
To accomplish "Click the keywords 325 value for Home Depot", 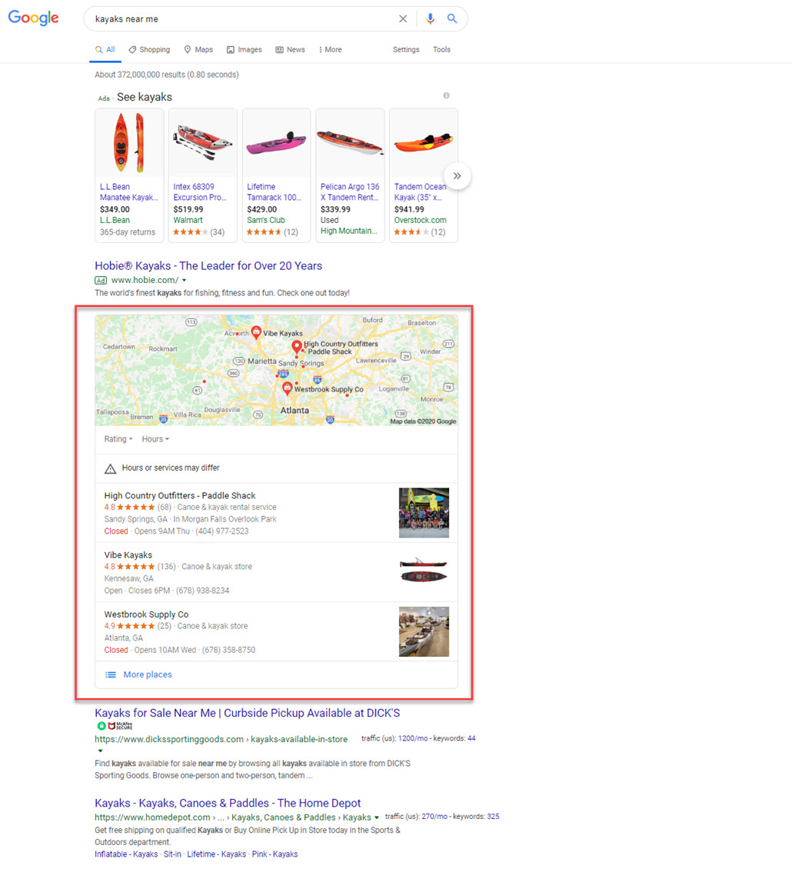I will click(493, 817).
